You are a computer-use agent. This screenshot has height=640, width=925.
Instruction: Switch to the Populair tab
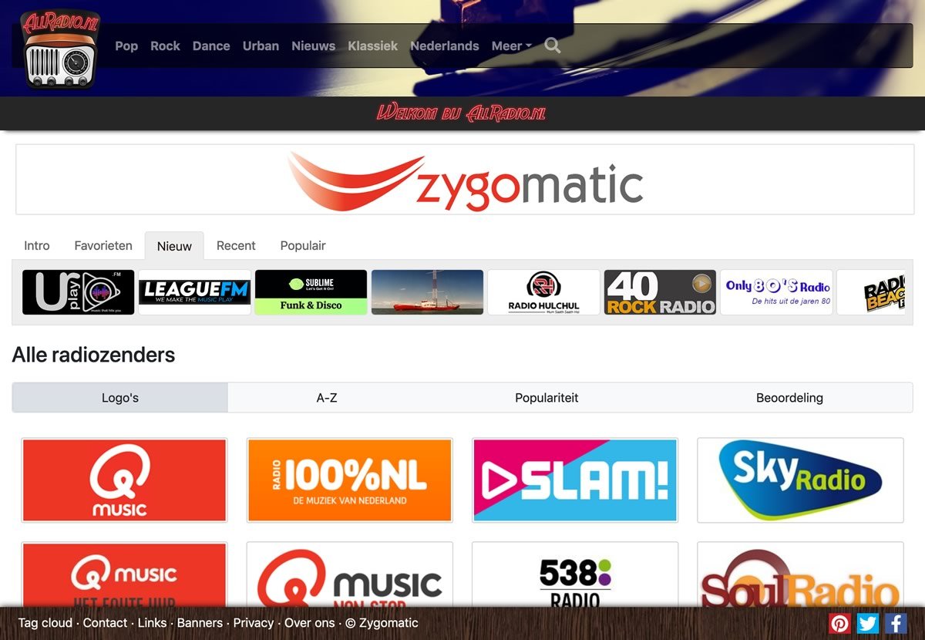[303, 246]
